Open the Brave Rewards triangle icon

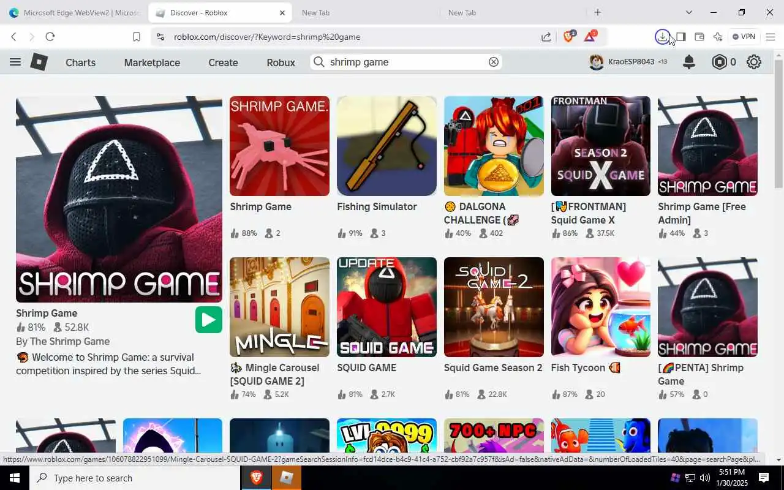(x=590, y=37)
